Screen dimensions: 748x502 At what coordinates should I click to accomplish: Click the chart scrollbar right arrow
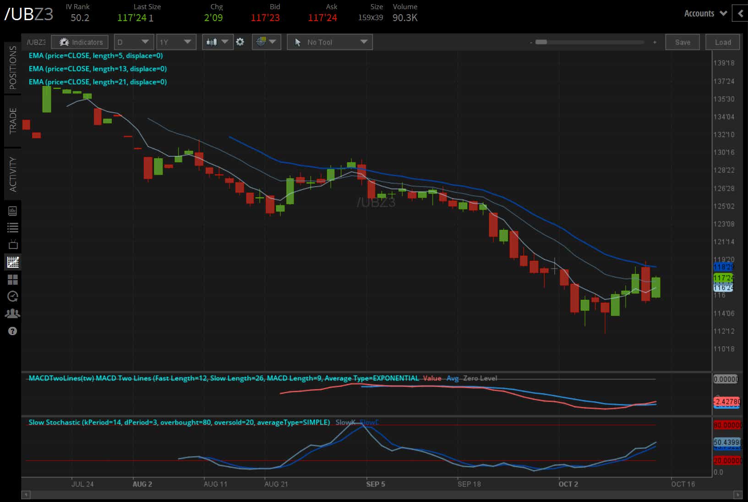737,495
